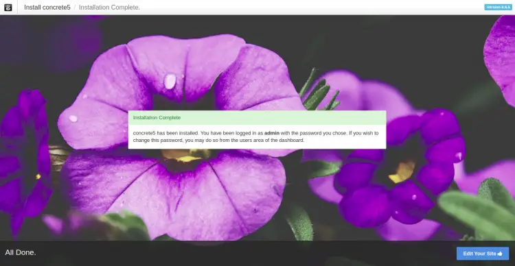Open the site with Edit Your Site button
Image resolution: width=515 pixels, height=266 pixels.
(x=483, y=254)
